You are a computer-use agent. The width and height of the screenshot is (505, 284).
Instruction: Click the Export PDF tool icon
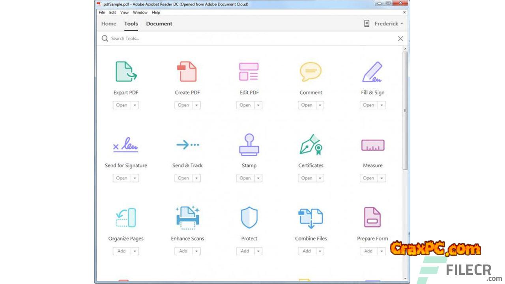(126, 72)
